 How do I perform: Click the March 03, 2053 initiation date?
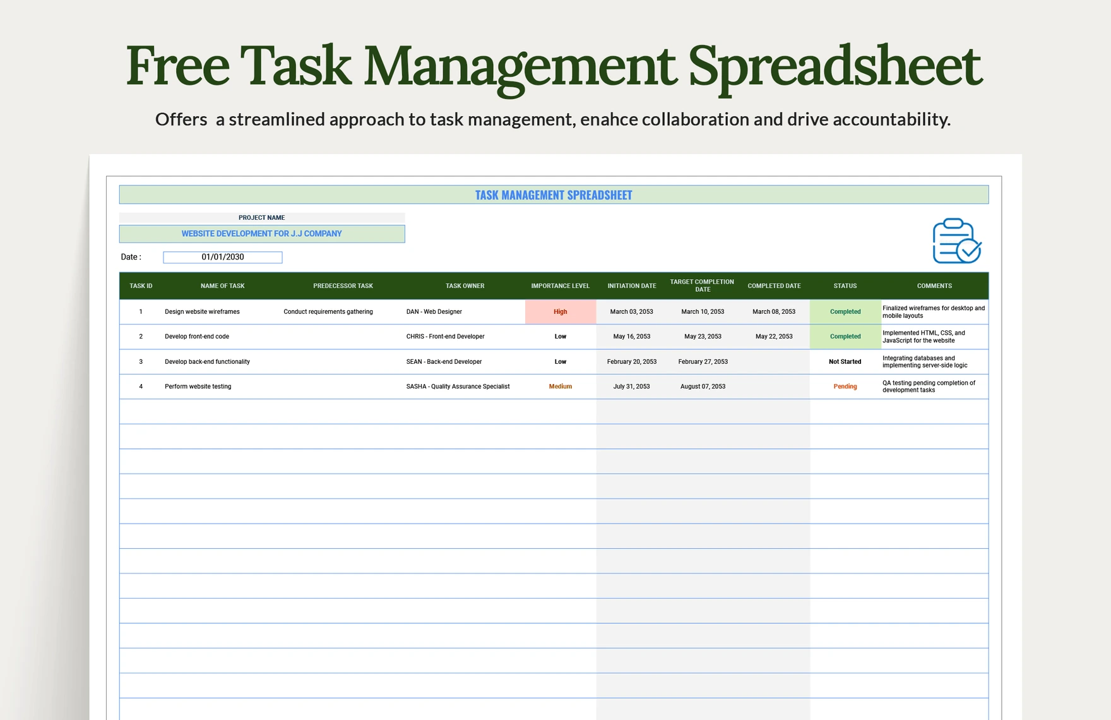coord(631,311)
